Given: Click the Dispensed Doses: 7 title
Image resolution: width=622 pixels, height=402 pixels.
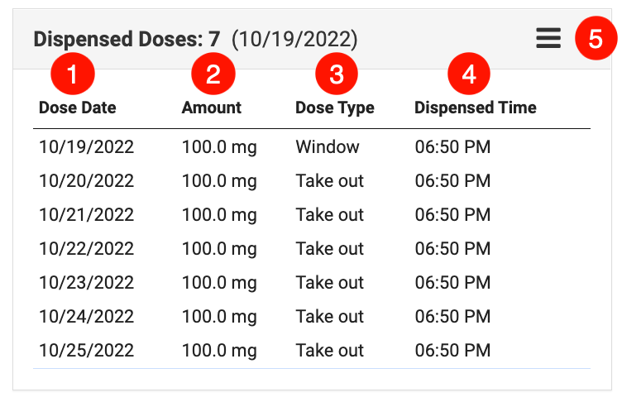Looking at the screenshot, I should (127, 38).
